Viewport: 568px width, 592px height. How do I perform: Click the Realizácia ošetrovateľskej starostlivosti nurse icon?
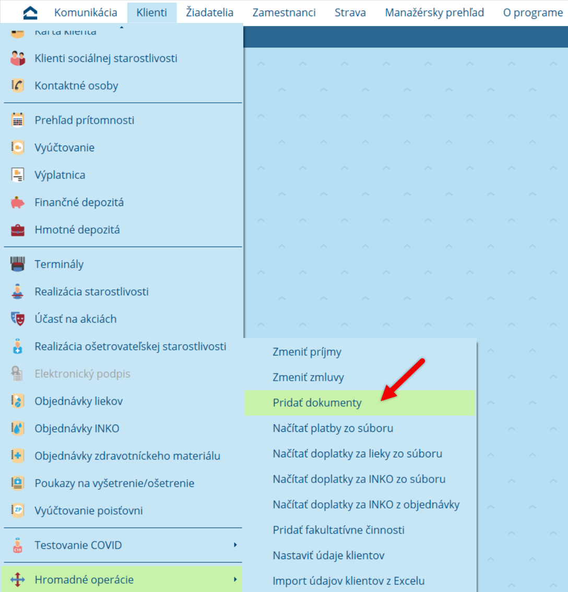17,346
